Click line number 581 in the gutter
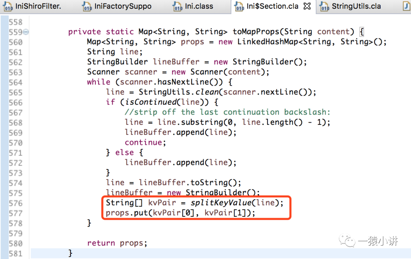 (x=16, y=254)
